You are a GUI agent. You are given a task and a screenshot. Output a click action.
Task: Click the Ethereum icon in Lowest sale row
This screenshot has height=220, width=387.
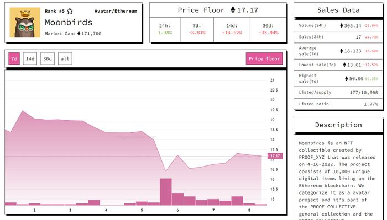[x=344, y=65]
